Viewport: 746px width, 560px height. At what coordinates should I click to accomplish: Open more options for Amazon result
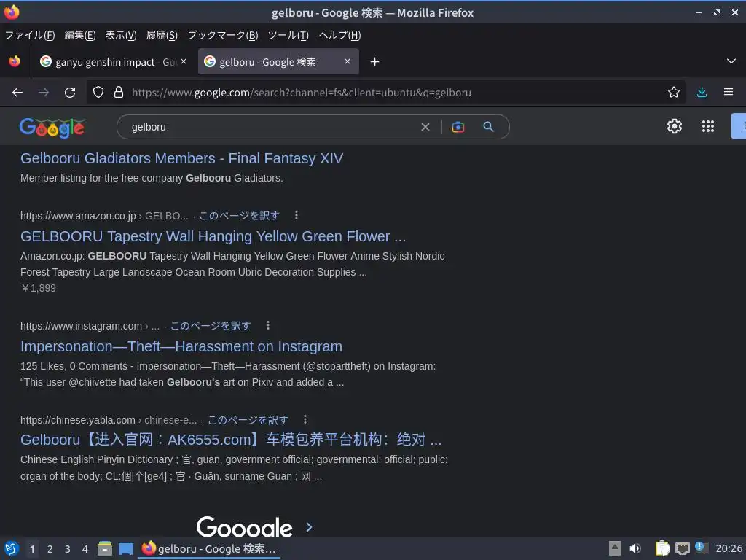pyautogui.click(x=297, y=215)
